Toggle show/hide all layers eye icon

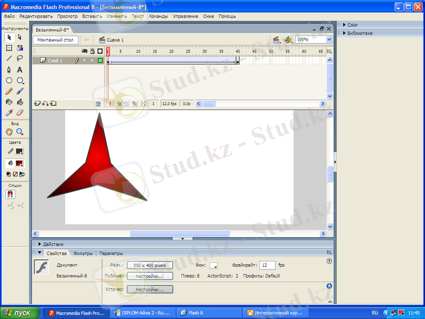[x=84, y=51]
